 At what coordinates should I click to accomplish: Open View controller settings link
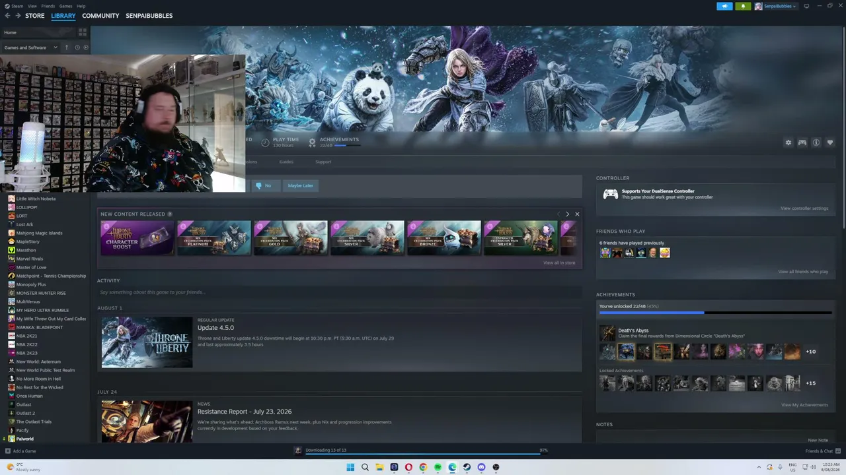(804, 208)
